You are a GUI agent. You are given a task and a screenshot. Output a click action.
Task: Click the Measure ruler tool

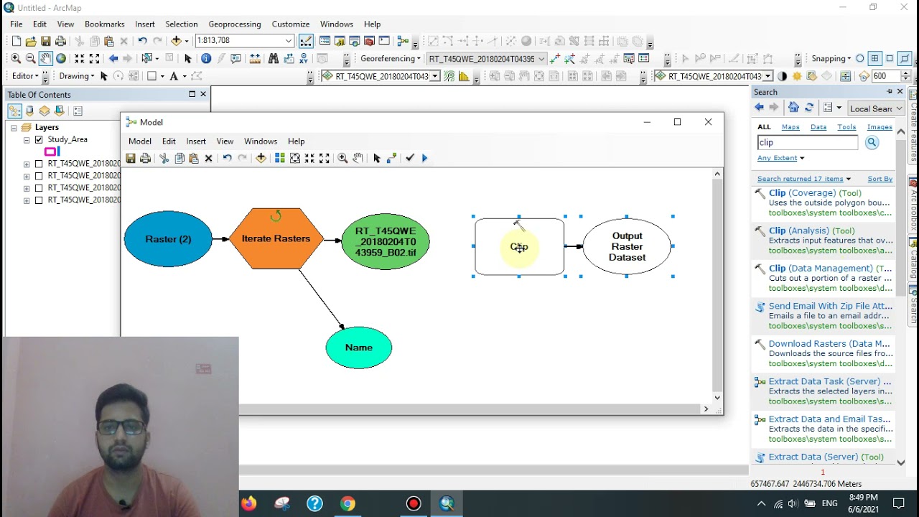point(254,58)
